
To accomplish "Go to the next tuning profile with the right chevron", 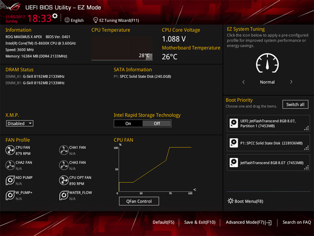I will pos(291,82).
